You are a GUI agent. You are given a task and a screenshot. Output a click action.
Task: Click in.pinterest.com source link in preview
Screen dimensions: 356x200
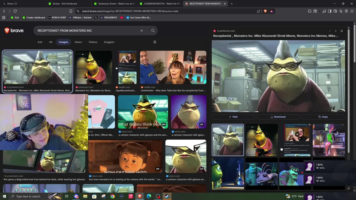pyautogui.click(x=226, y=31)
